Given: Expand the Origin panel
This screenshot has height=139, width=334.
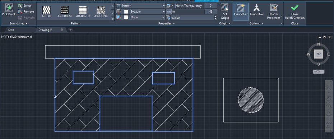Looking at the screenshot, I should click(225, 23).
